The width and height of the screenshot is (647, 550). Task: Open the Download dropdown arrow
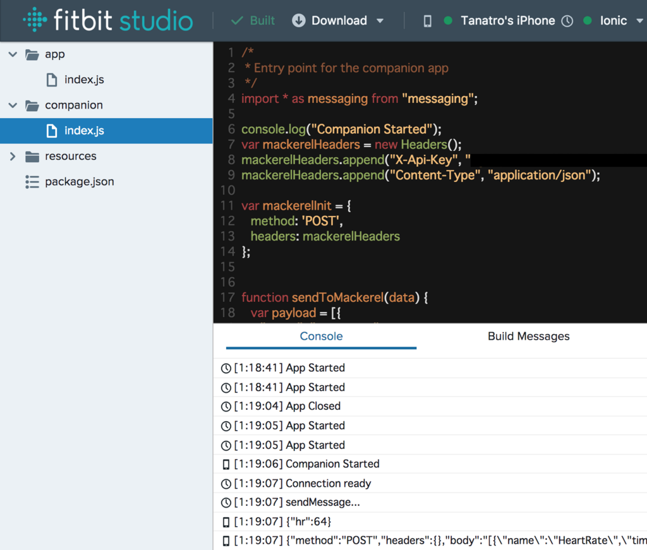coord(380,21)
